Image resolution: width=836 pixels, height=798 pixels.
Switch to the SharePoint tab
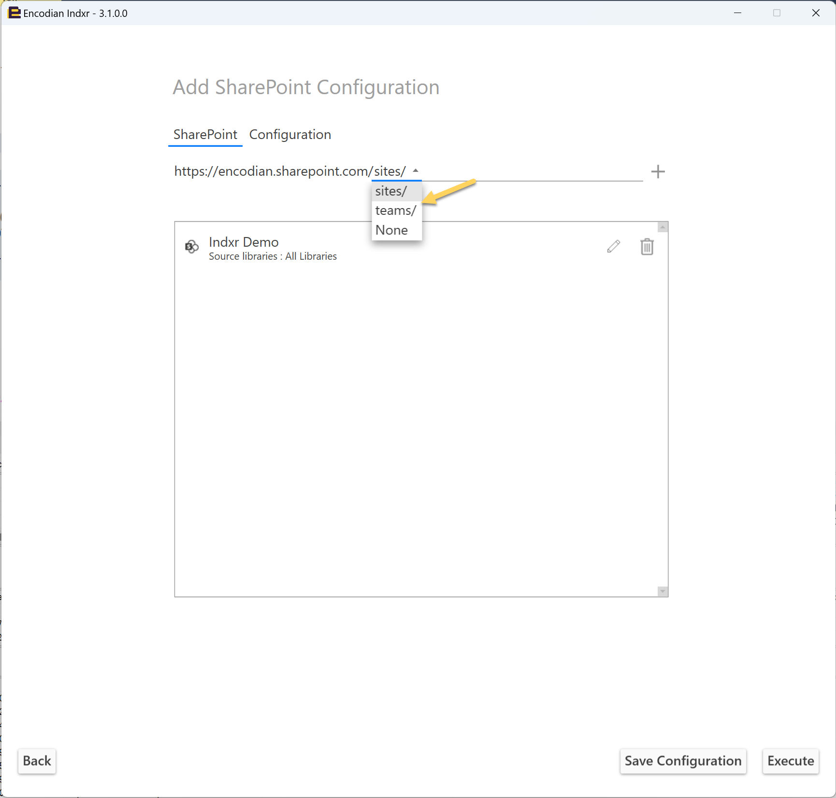point(205,134)
